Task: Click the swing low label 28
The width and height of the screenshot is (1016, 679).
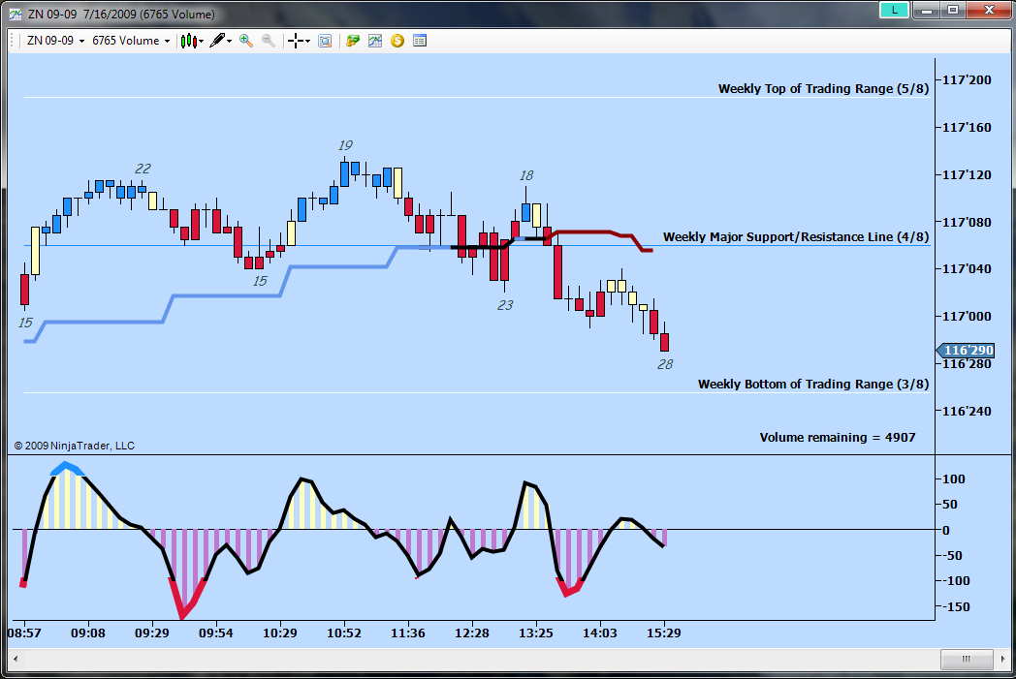Action: [665, 364]
